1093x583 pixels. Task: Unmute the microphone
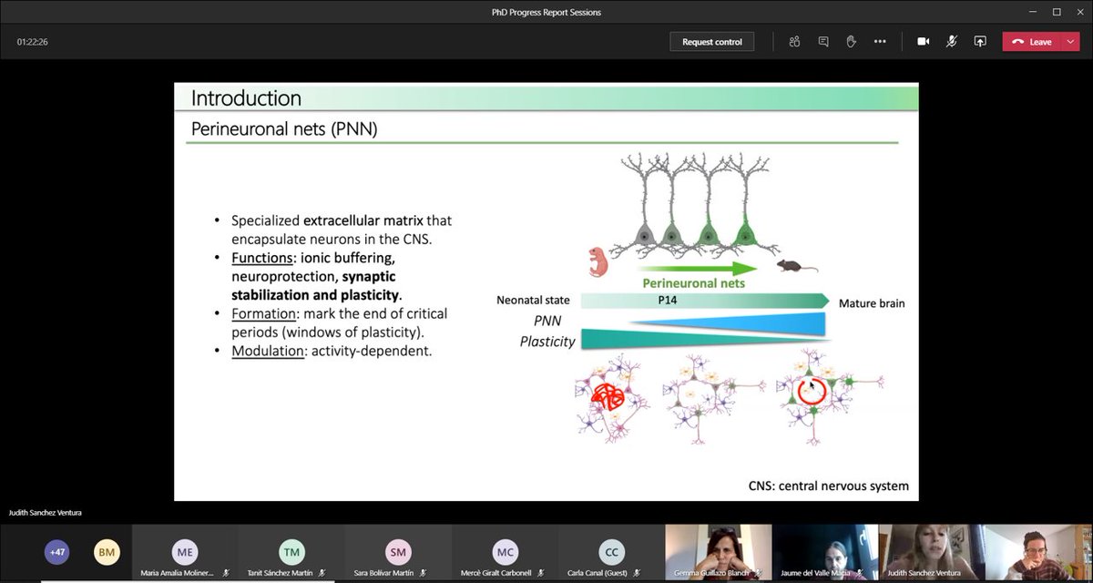tap(952, 42)
